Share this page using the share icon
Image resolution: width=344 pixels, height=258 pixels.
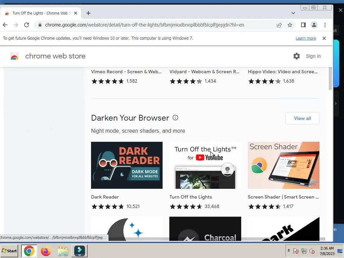click(x=279, y=25)
